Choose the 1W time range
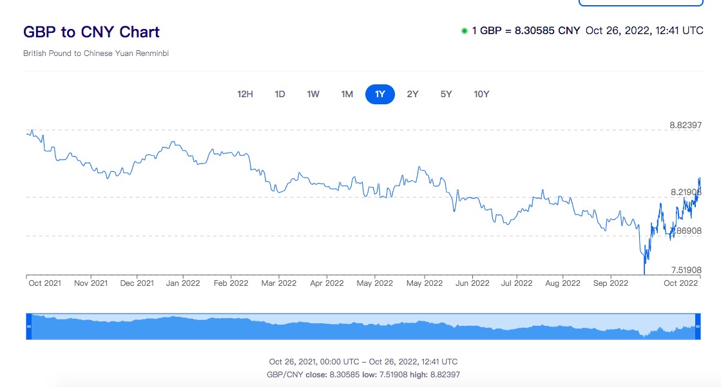This screenshot has width=721, height=387. click(313, 94)
